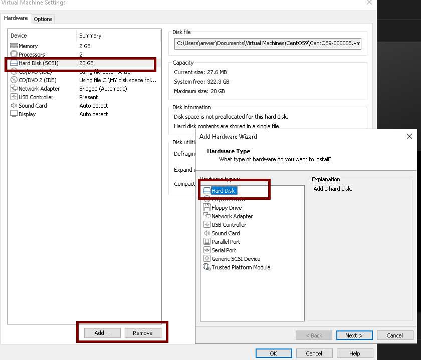Click the Remove button

pyautogui.click(x=143, y=333)
